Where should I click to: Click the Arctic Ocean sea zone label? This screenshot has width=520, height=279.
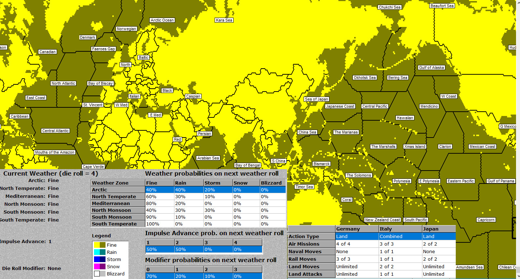coord(162,20)
